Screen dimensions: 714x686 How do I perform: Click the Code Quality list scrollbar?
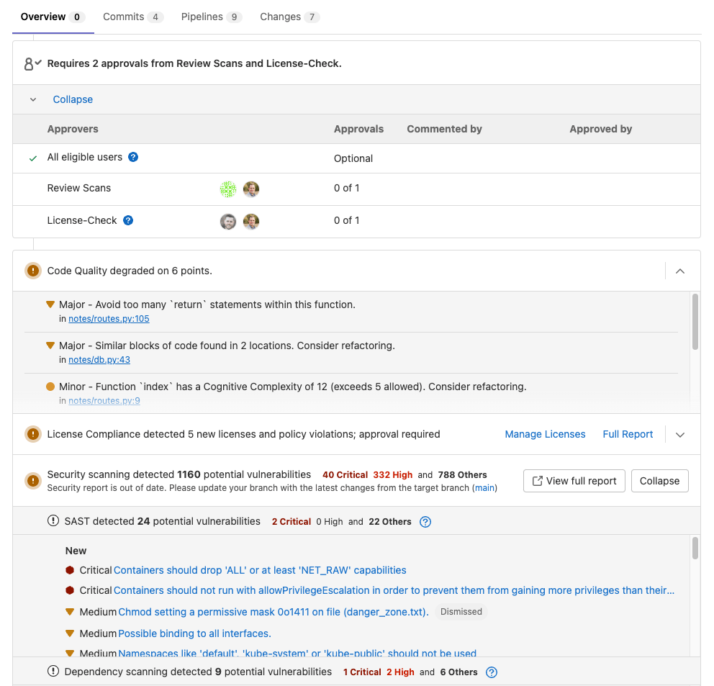click(695, 322)
